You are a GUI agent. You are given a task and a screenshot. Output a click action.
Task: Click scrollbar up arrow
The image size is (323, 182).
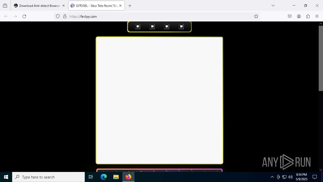321,24
